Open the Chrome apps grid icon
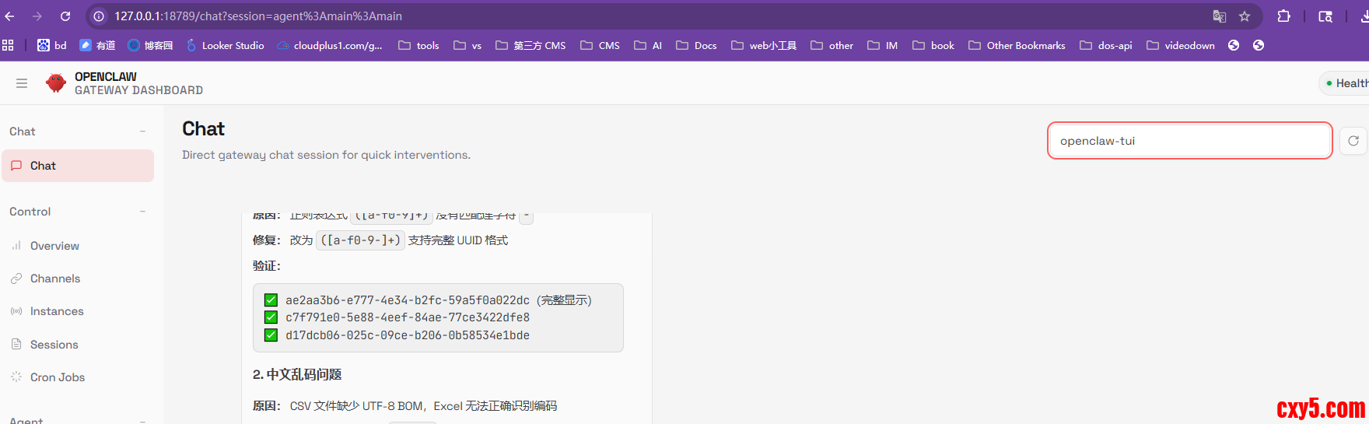Viewport: 1369px width, 424px height. (9, 45)
